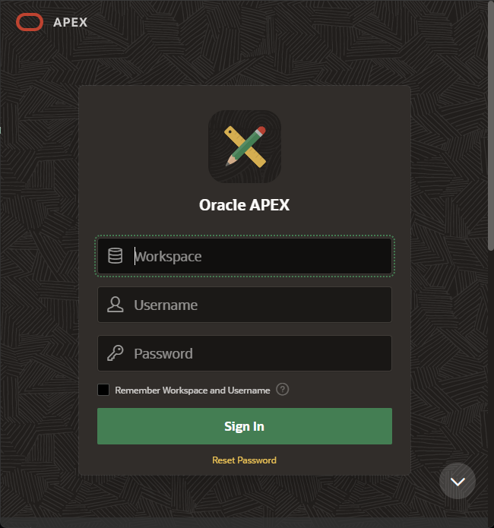Enable the Remember Workspace and Username checkbox

click(103, 390)
